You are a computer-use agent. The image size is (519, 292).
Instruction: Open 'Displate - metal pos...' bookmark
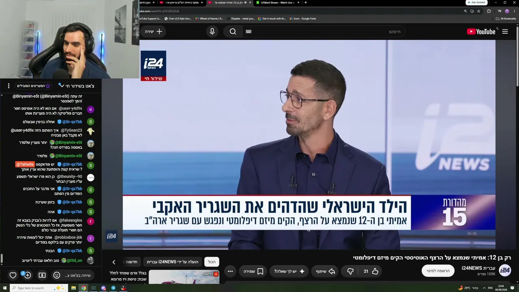(x=241, y=19)
